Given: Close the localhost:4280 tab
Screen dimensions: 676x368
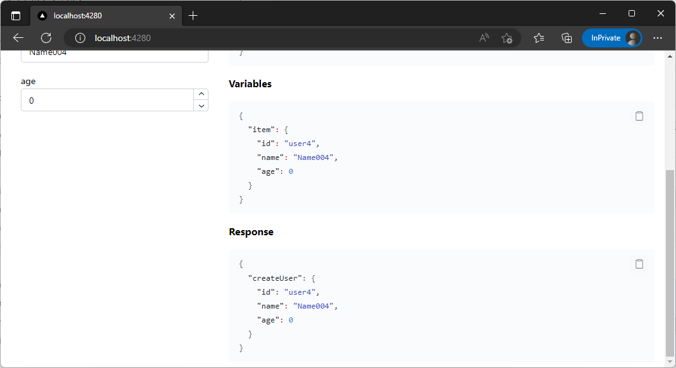Looking at the screenshot, I should tap(172, 16).
